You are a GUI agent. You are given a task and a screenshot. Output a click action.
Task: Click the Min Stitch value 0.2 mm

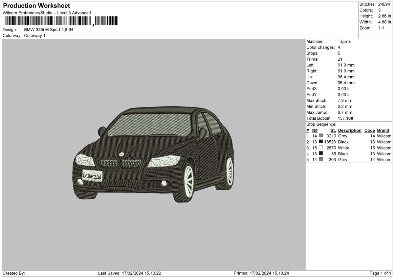click(345, 106)
